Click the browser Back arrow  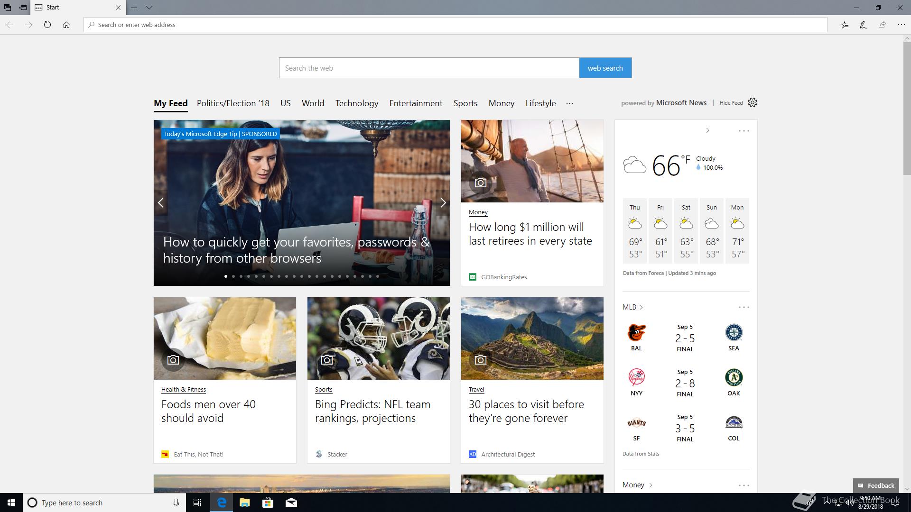point(9,25)
